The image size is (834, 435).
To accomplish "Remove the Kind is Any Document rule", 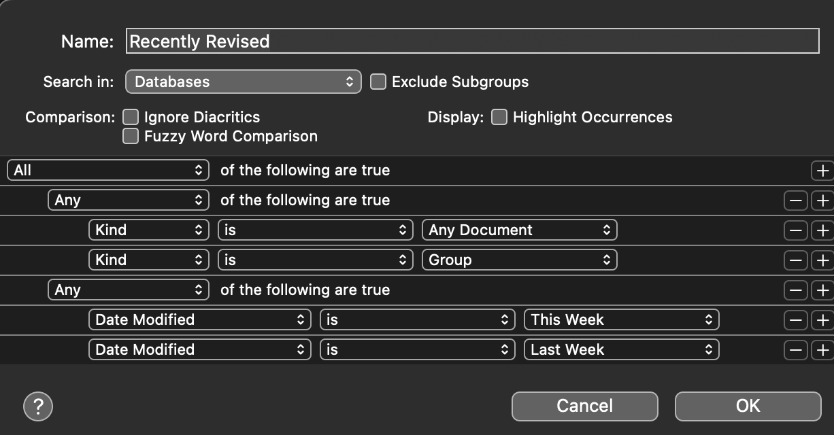I will (x=795, y=230).
